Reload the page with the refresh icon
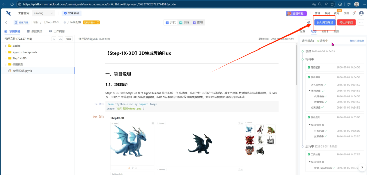Screen dimensions: 367x175 (12, 4)
